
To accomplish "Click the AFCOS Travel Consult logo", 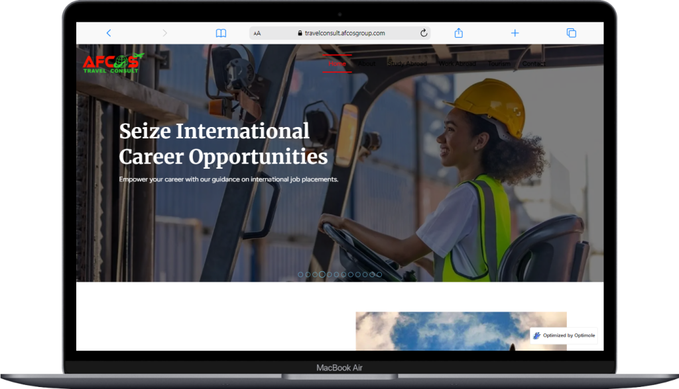I will point(113,64).
